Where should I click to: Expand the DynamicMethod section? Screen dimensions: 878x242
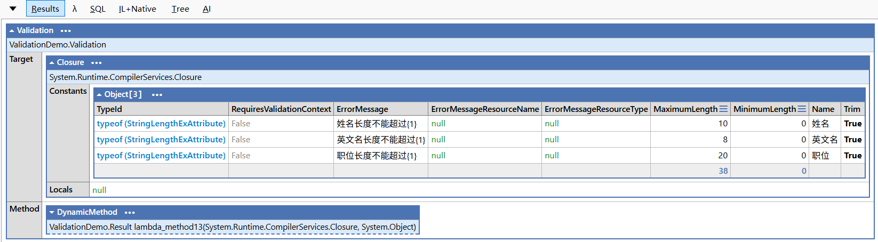52,213
